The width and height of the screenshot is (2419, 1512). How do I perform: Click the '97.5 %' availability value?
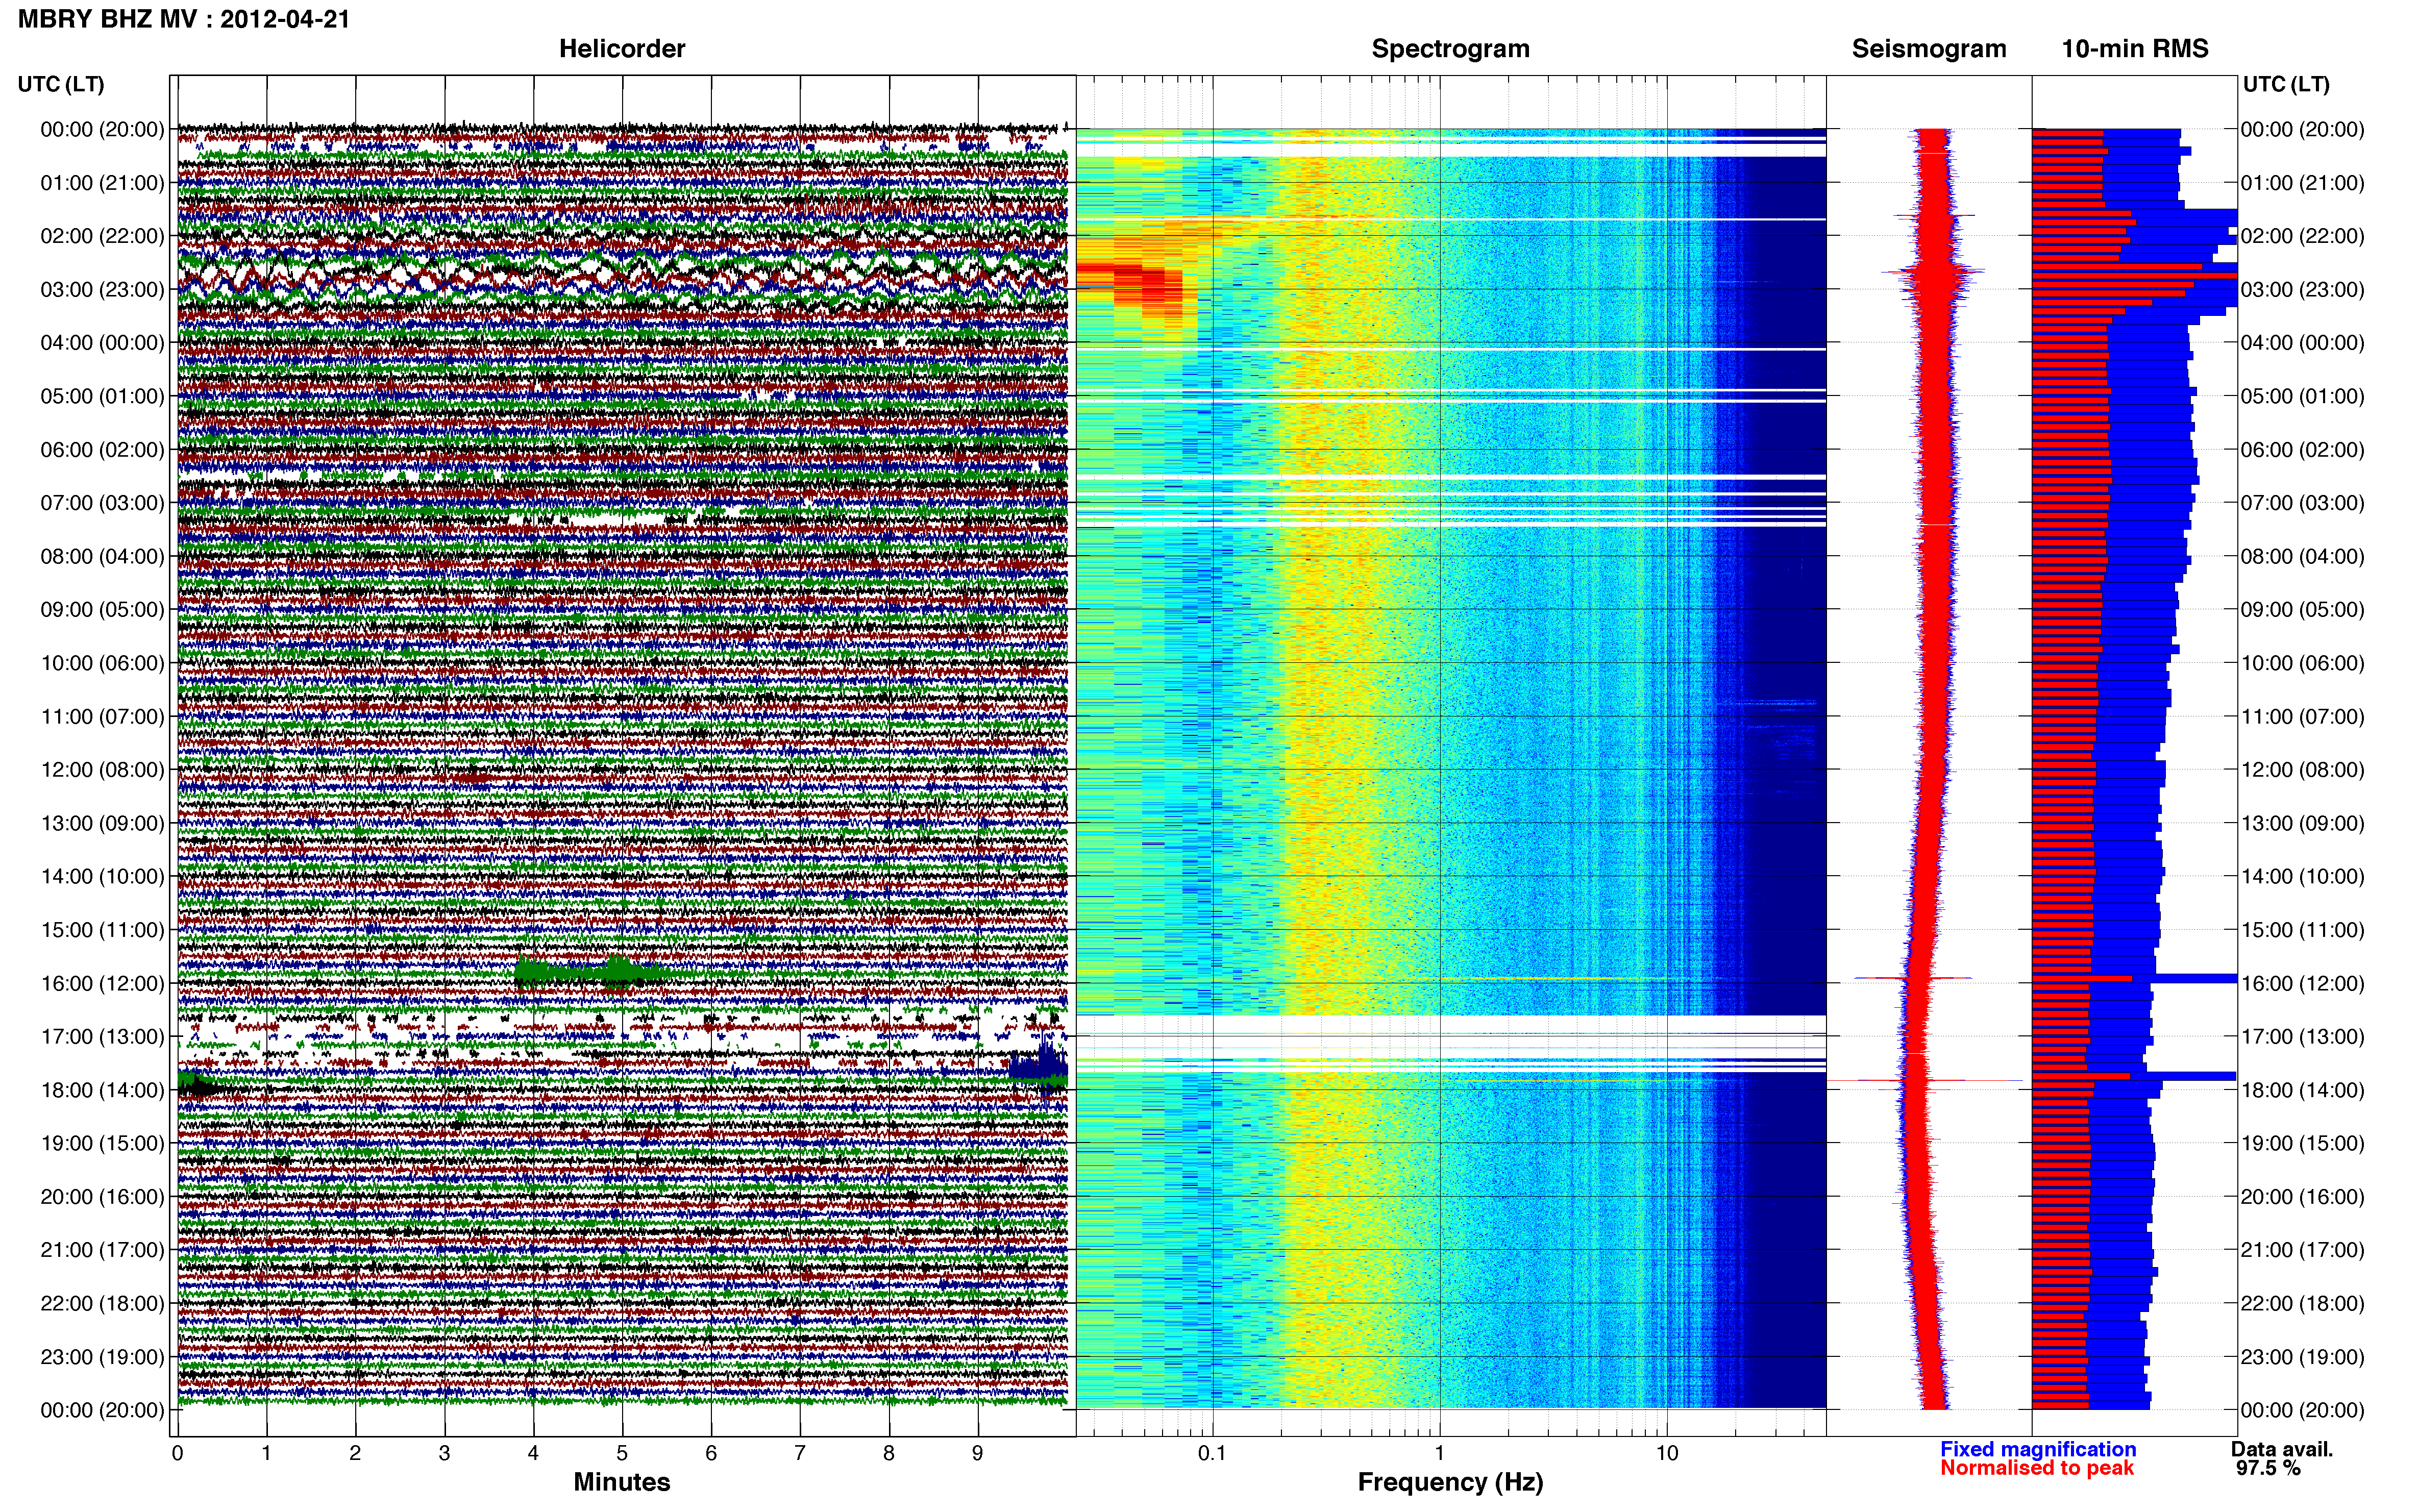pyautogui.click(x=2268, y=1468)
